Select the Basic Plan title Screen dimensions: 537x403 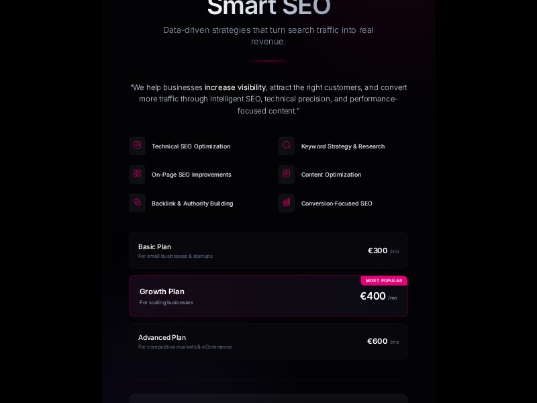coord(154,247)
